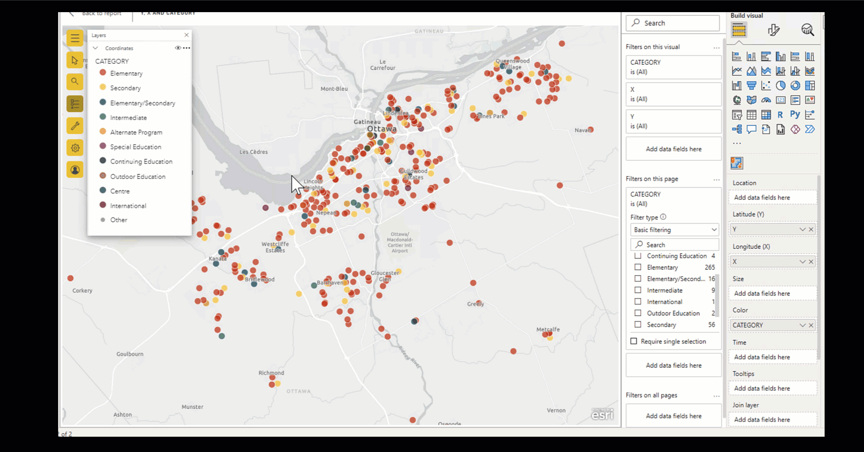Viewport: 864px width, 452px height.
Task: Select the globe Map visual
Action: pyautogui.click(x=737, y=100)
